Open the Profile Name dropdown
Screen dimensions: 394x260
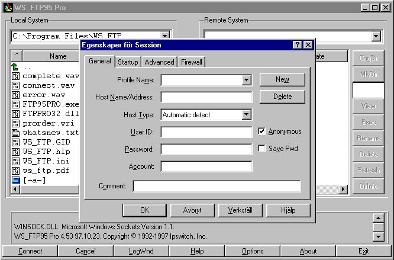246,80
